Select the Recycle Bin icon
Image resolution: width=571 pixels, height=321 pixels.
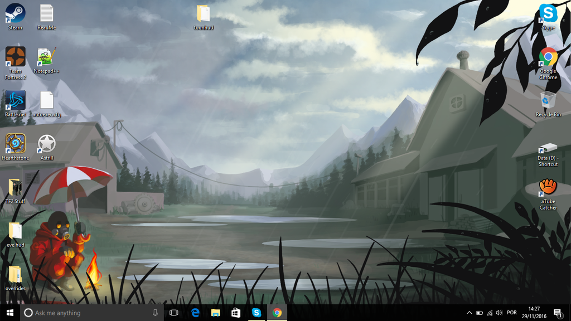(x=548, y=104)
